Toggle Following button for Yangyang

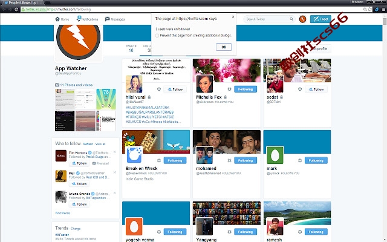point(246,232)
